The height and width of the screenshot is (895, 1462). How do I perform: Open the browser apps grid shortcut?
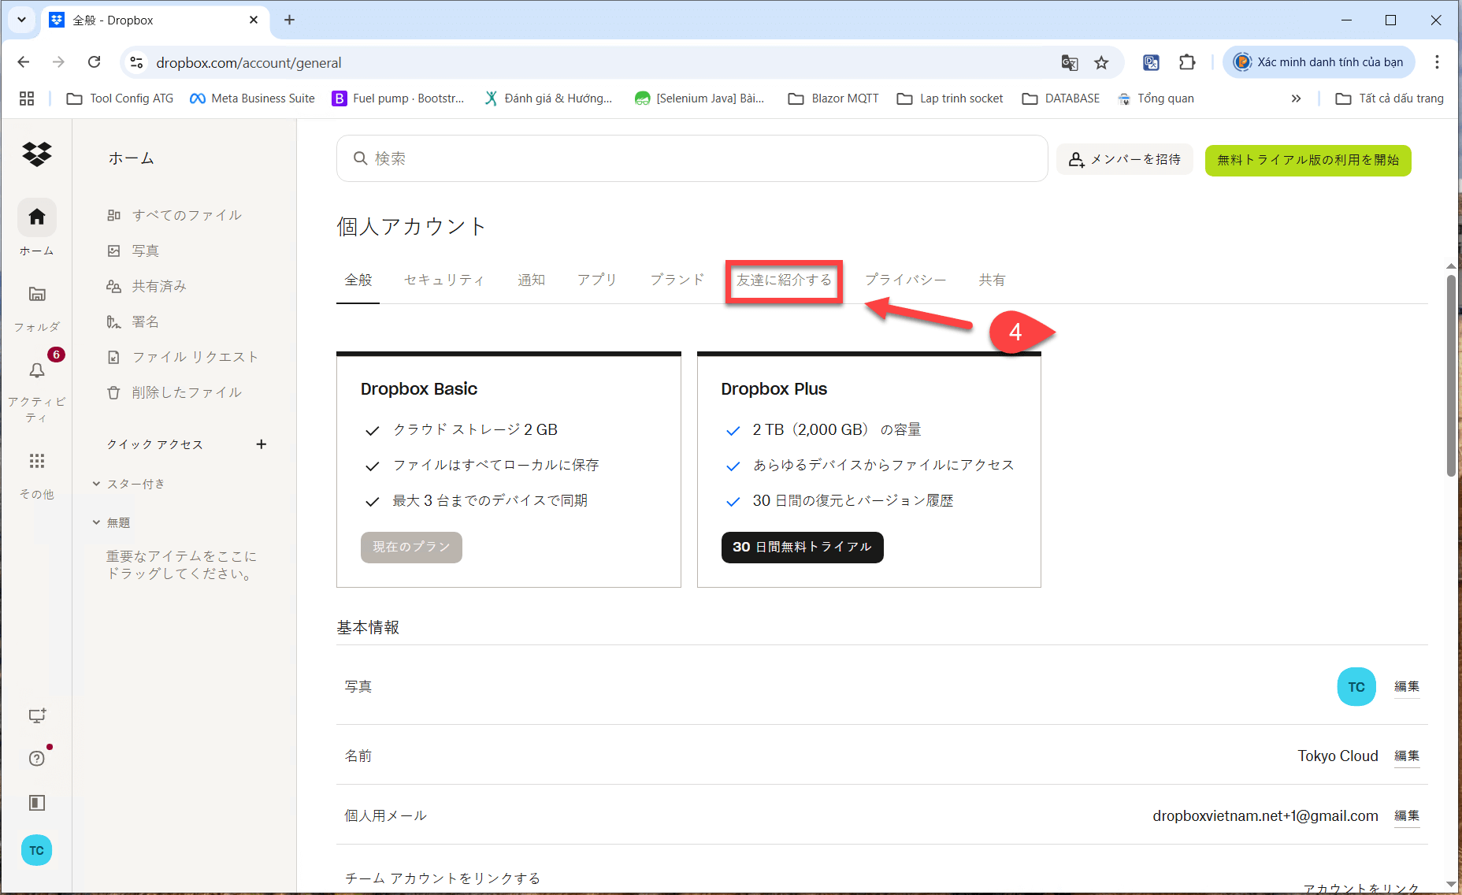(x=27, y=98)
